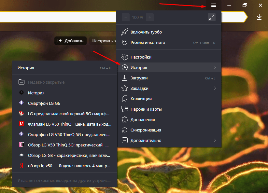Click favicon beside Смартфон LG G6
This screenshot has width=268, height=193.
[21, 103]
